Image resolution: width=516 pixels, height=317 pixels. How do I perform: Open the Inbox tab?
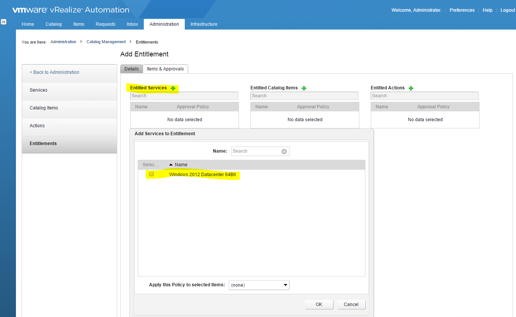coord(132,24)
